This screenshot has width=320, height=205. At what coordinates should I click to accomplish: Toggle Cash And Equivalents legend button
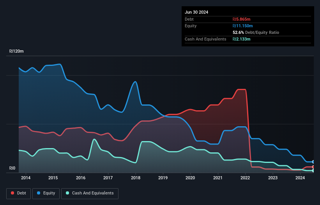click(x=90, y=193)
